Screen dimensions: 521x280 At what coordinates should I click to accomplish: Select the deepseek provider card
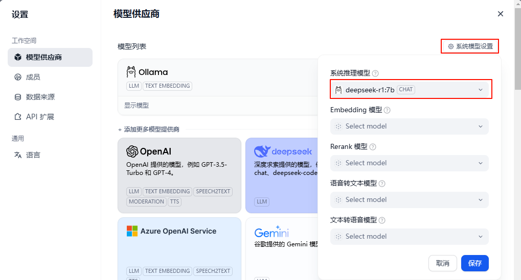[x=282, y=175]
